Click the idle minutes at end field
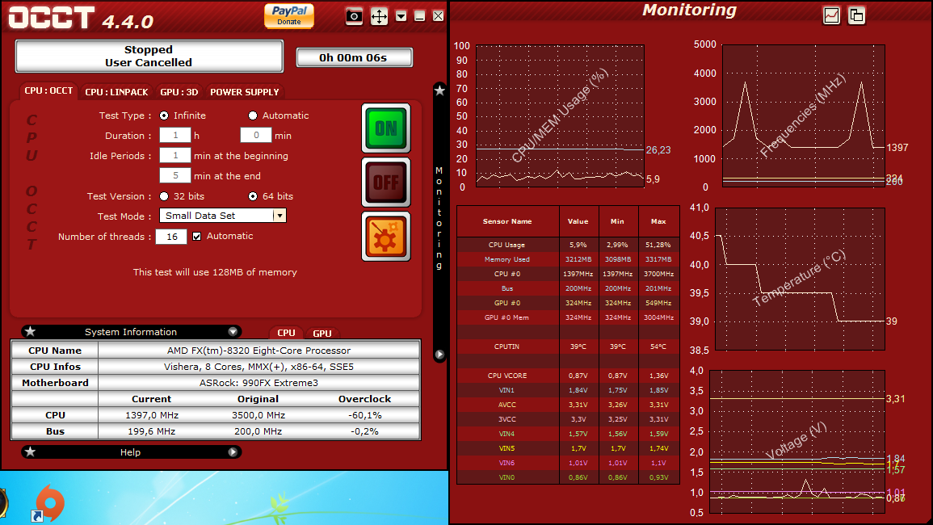933x525 pixels. [x=175, y=176]
